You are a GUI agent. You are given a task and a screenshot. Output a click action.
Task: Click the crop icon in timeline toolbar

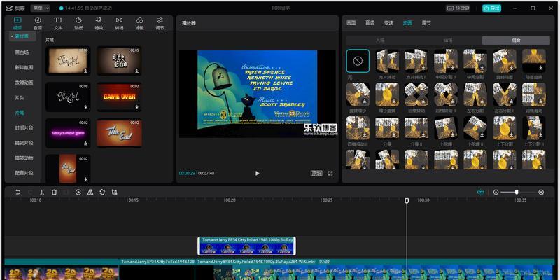click(114, 192)
